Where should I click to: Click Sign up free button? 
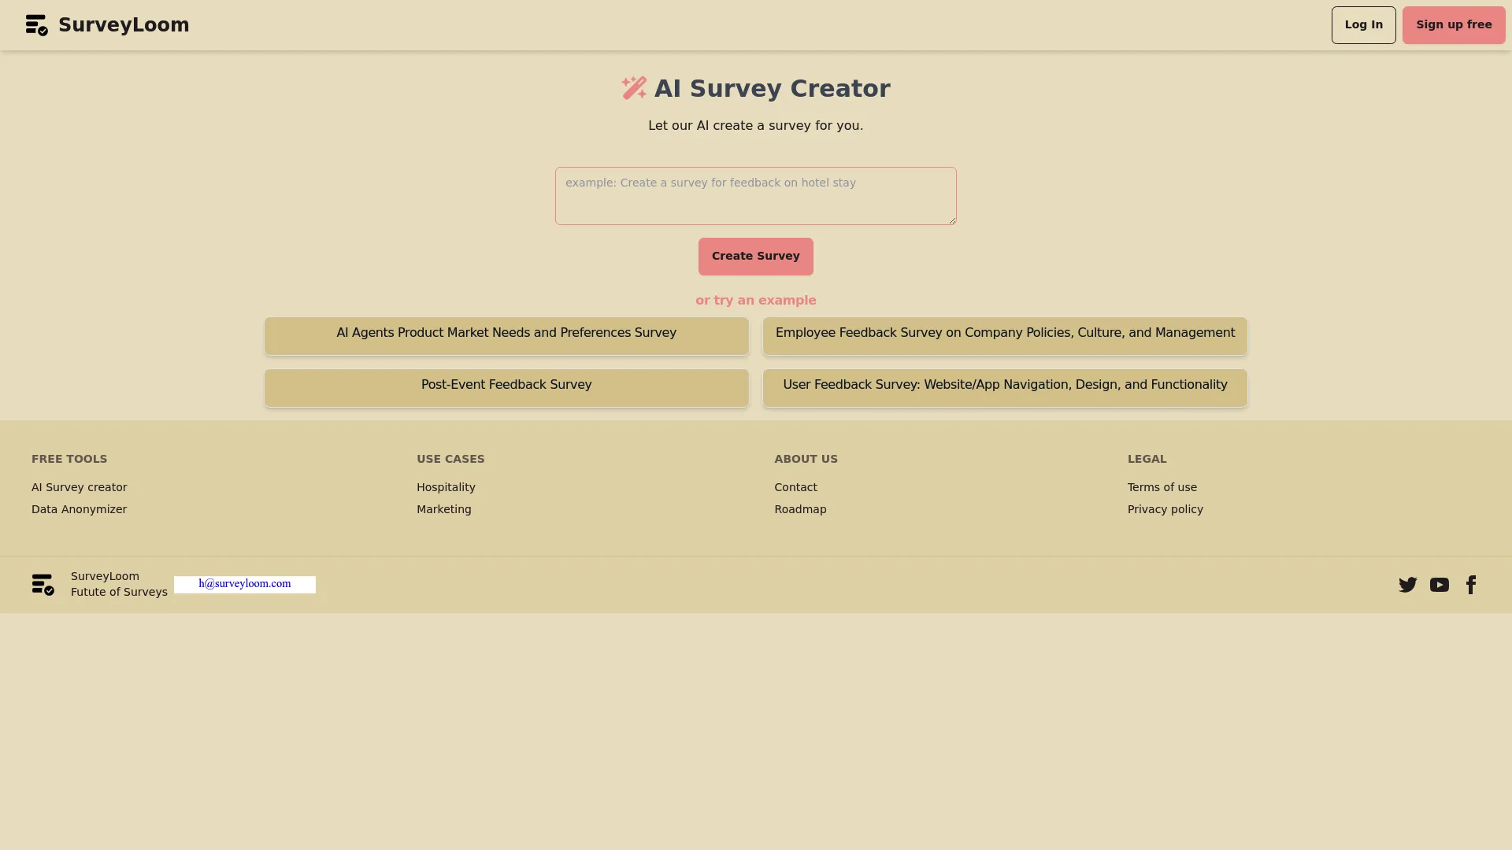(1454, 25)
